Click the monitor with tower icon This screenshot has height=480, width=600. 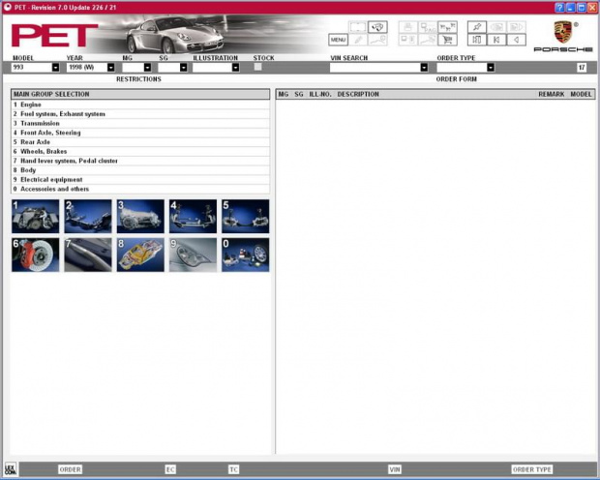tap(408, 40)
